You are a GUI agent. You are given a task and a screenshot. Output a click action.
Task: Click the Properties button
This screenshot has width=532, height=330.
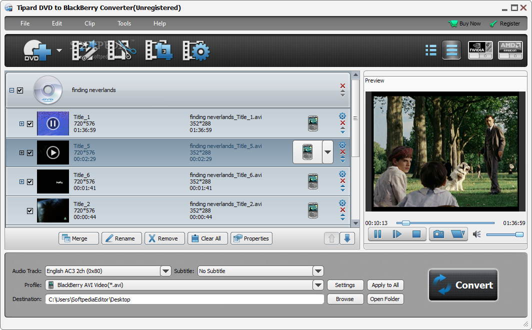[251, 238]
